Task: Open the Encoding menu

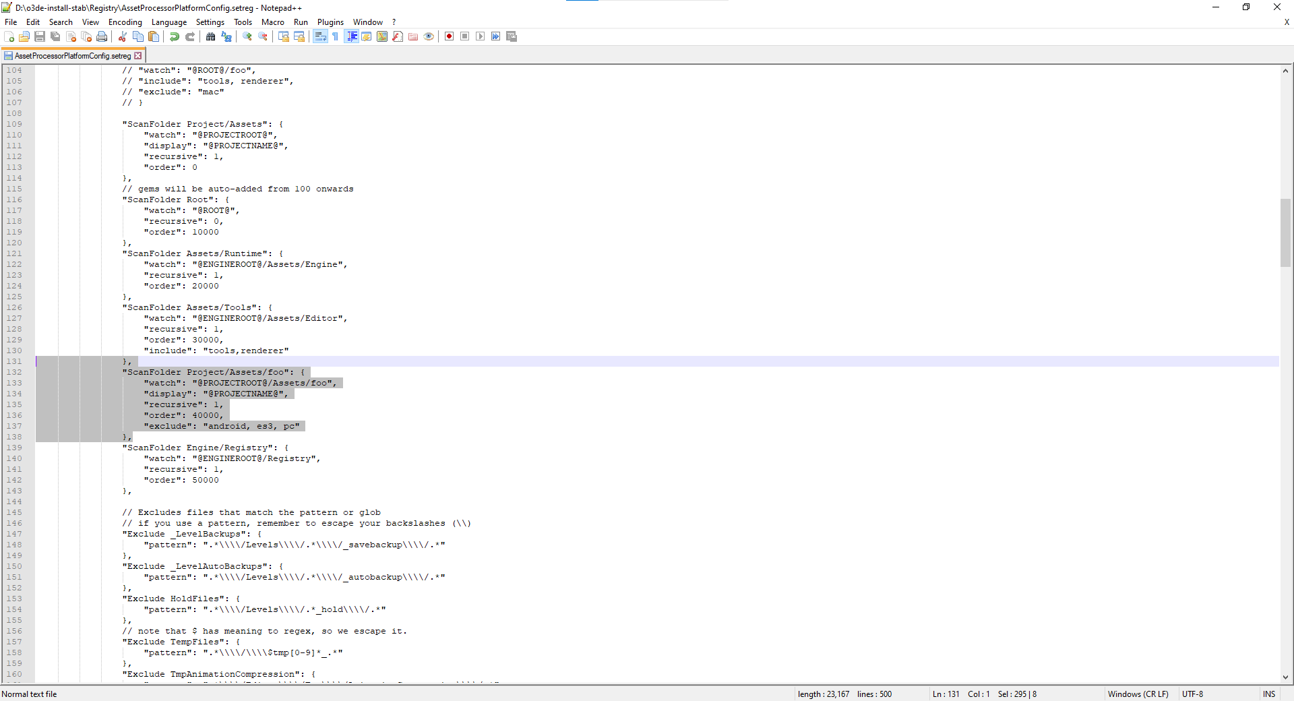Action: 125,22
